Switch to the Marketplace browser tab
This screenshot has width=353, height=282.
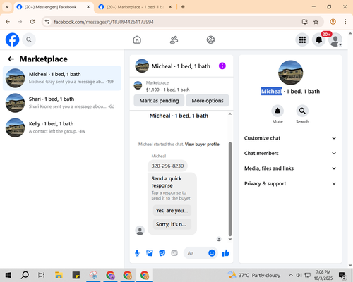point(136,7)
